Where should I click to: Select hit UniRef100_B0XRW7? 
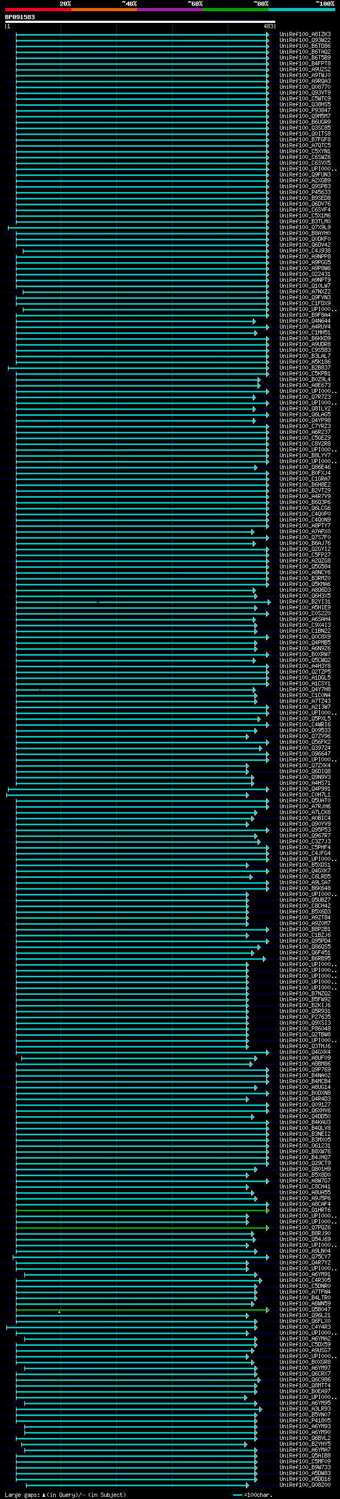(x=305, y=655)
